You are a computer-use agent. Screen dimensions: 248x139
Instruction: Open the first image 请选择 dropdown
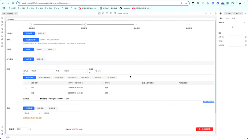pos(32,113)
